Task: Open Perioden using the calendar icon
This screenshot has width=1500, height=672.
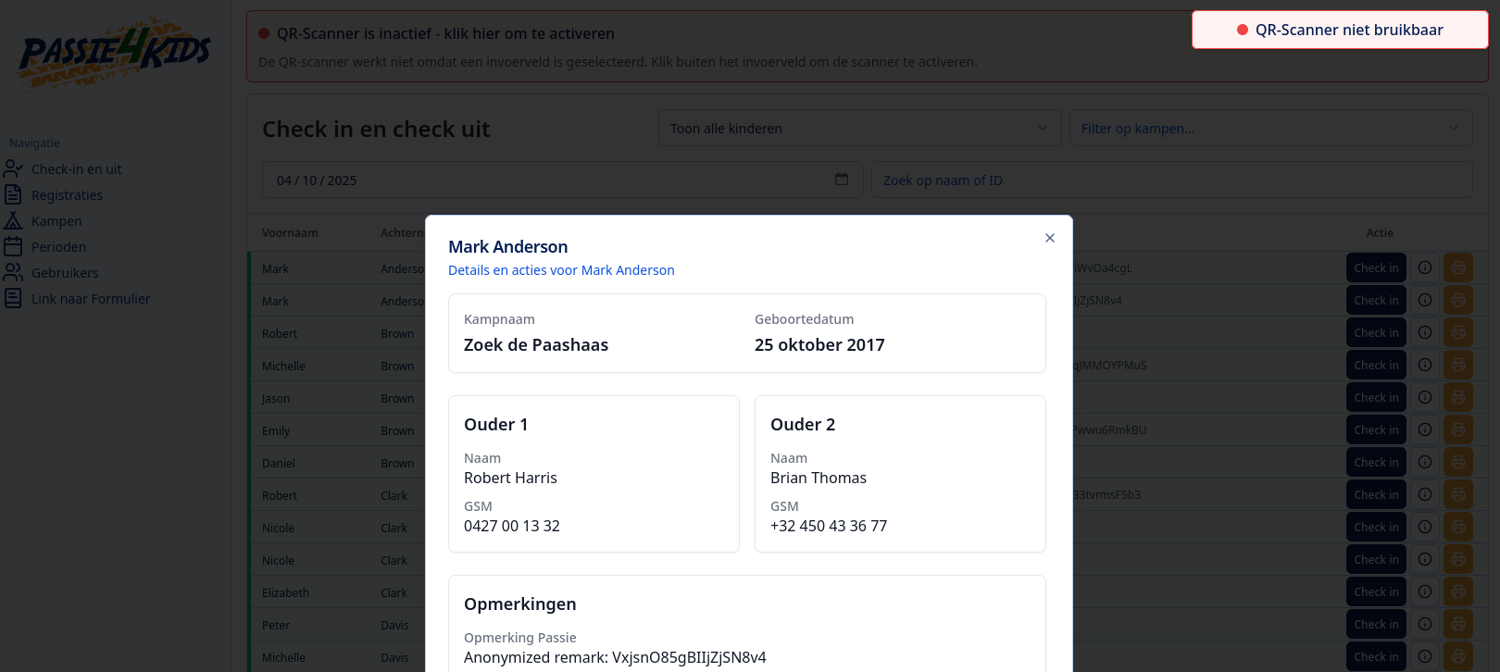Action: pos(13,246)
